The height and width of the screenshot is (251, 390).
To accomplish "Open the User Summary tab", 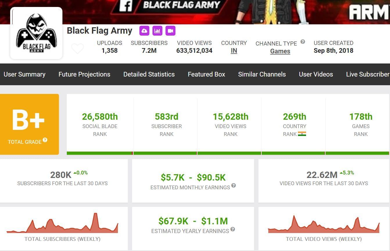I will pyautogui.click(x=24, y=74).
